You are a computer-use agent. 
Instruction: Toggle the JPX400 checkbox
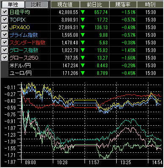coord(5,27)
